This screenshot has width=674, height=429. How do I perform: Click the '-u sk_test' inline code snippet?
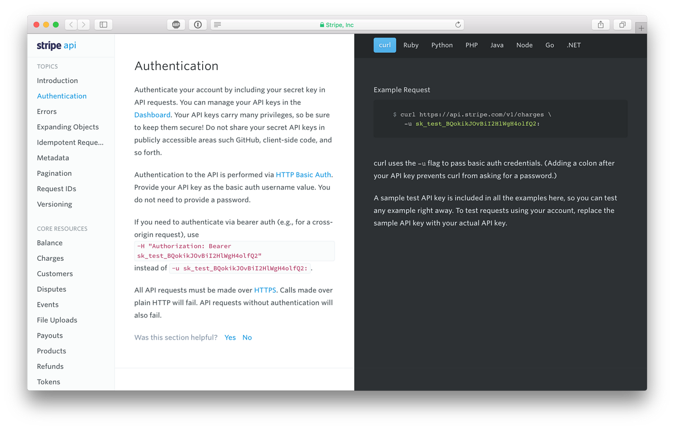coord(240,268)
